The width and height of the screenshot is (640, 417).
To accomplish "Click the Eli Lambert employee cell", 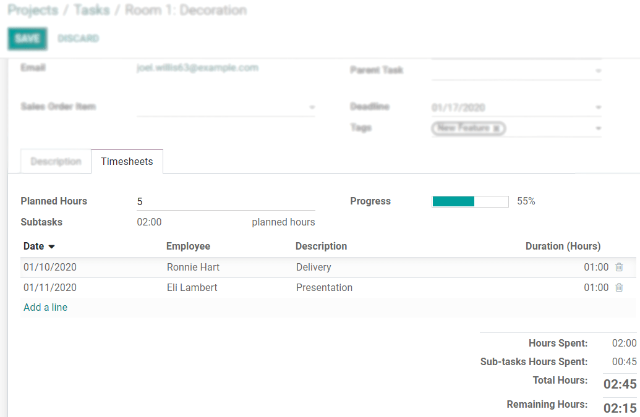I will [192, 287].
